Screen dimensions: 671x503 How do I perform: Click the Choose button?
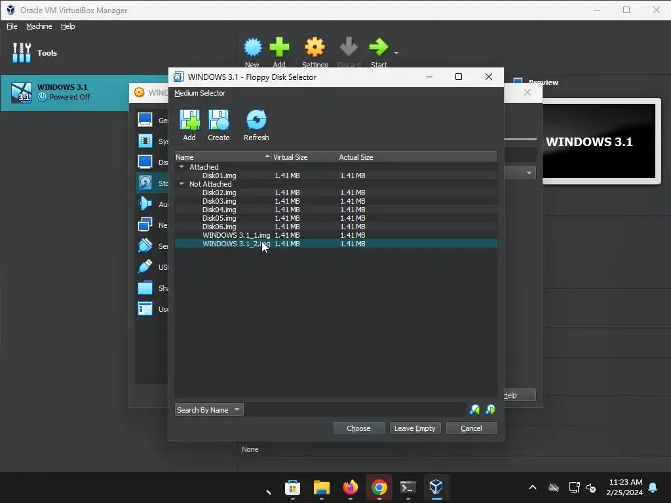click(x=358, y=428)
